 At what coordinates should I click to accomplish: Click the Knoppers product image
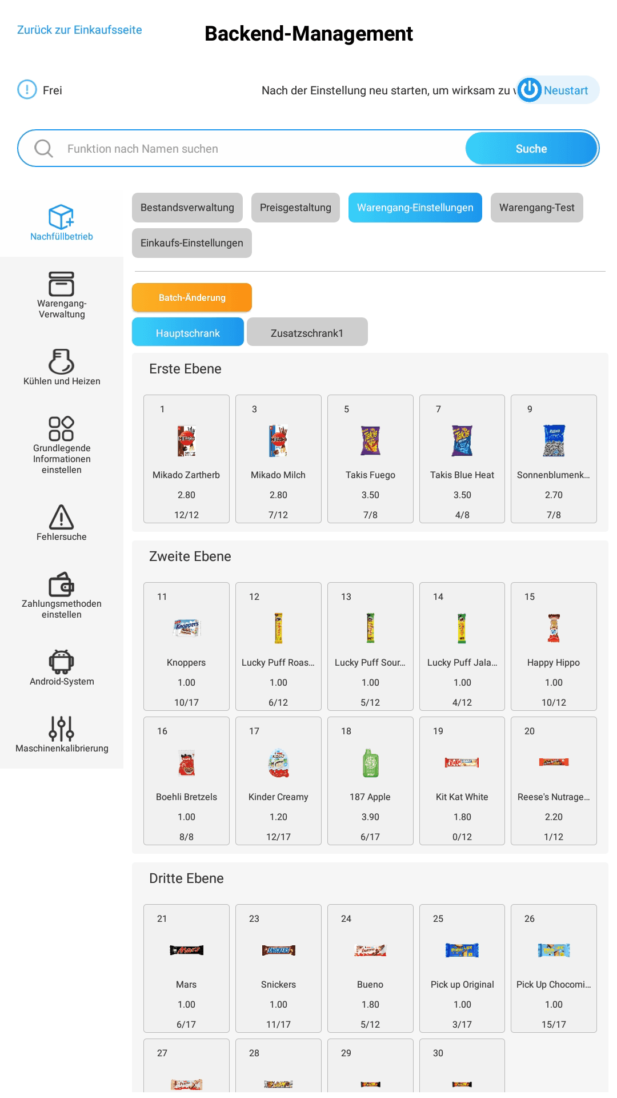186,628
